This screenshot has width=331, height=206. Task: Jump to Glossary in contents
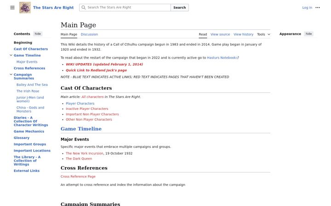pos(21,138)
